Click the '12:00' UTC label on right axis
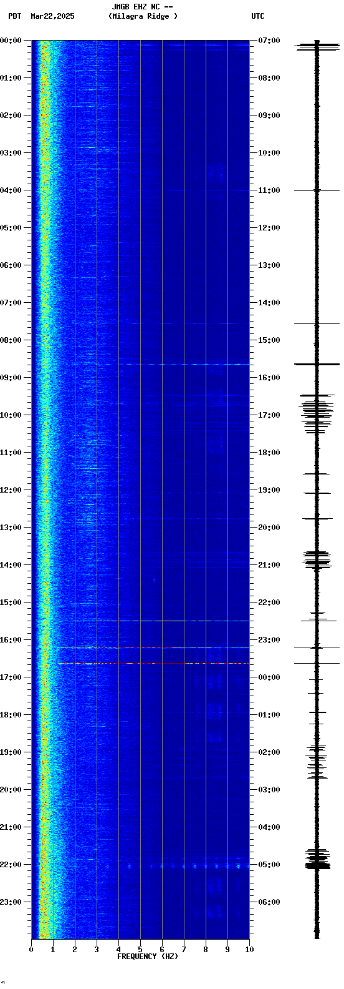 (269, 228)
